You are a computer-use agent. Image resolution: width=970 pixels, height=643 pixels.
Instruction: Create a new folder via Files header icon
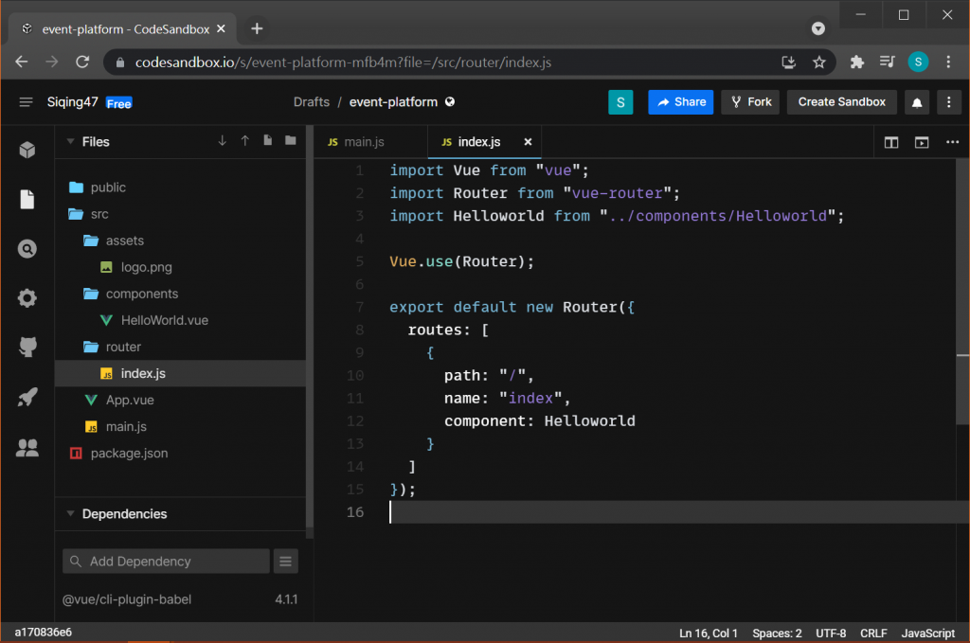[290, 140]
